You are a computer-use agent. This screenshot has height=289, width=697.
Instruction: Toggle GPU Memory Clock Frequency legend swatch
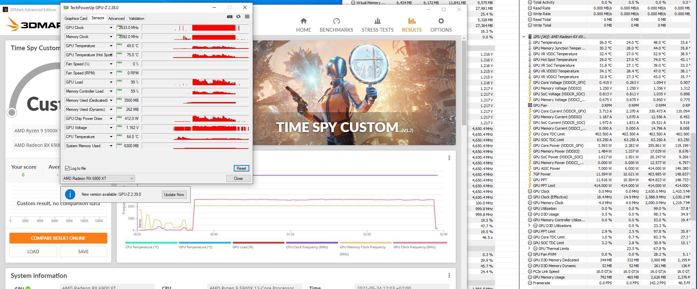coord(365,243)
